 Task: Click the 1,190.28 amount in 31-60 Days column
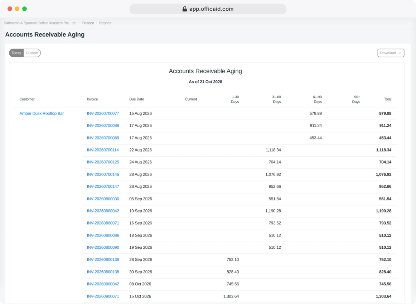coord(273,211)
